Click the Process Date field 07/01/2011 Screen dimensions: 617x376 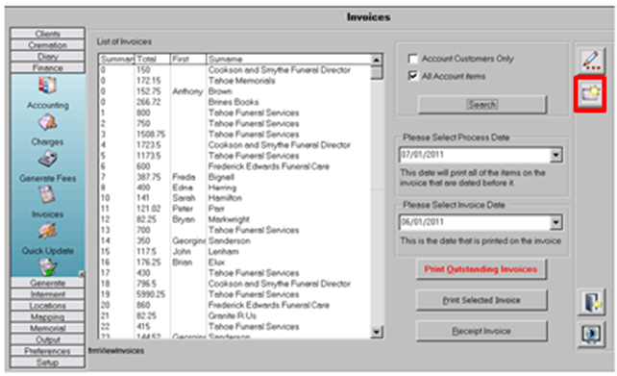tap(474, 155)
